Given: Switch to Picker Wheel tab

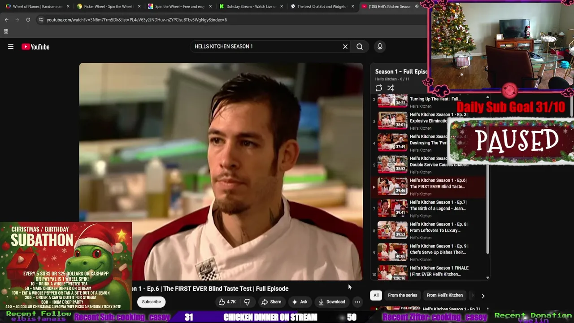Looking at the screenshot, I should coord(108,6).
